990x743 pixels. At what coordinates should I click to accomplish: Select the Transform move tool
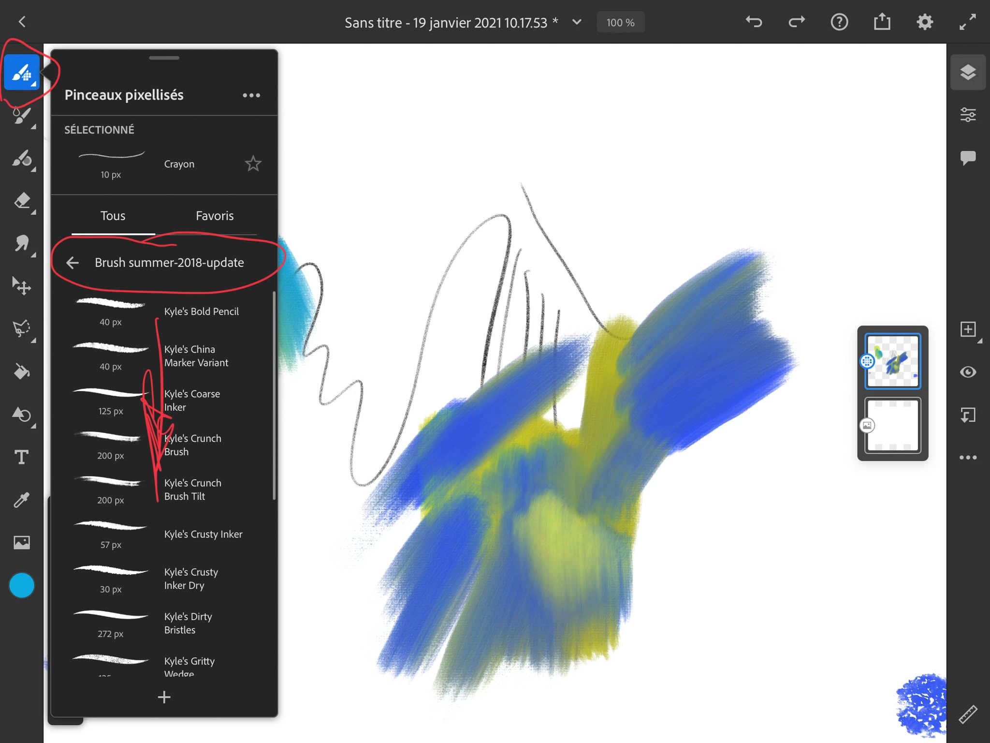point(22,286)
